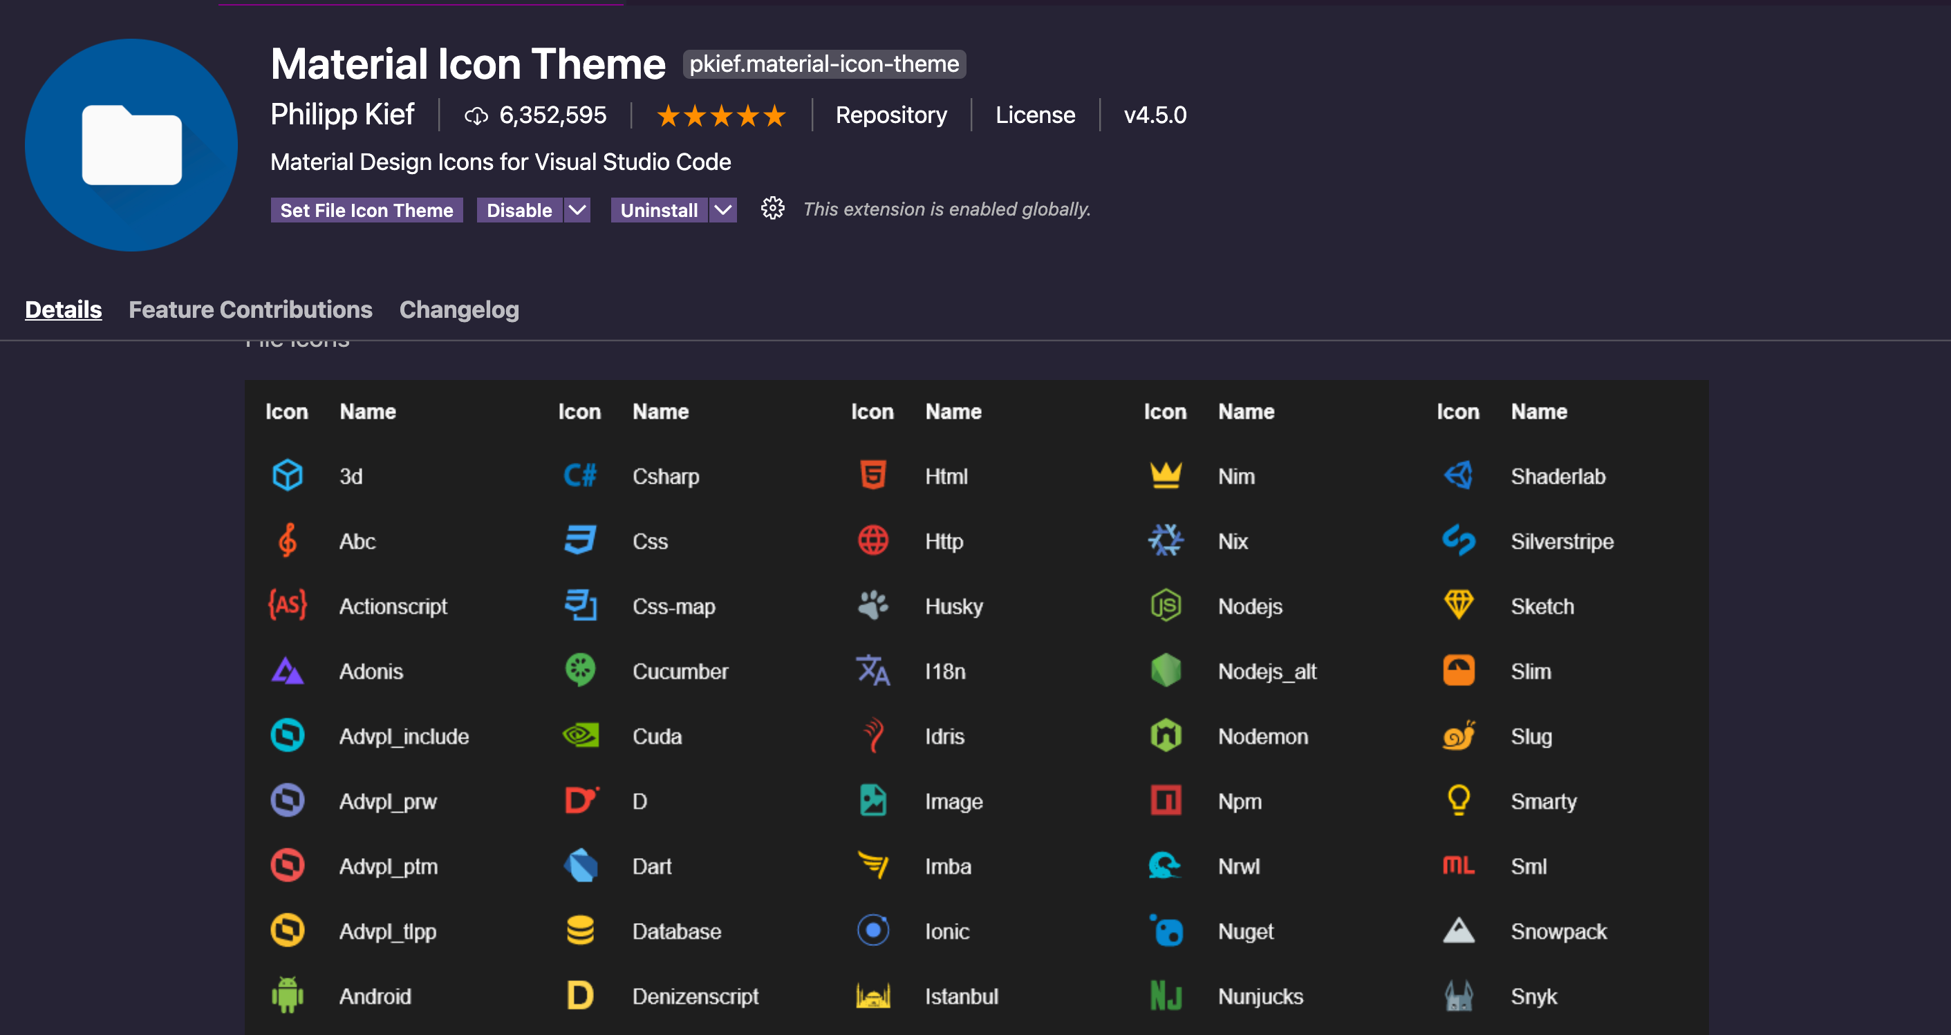This screenshot has height=1035, width=1951.
Task: Click the Silverstripe logo icon
Action: pos(1459,540)
